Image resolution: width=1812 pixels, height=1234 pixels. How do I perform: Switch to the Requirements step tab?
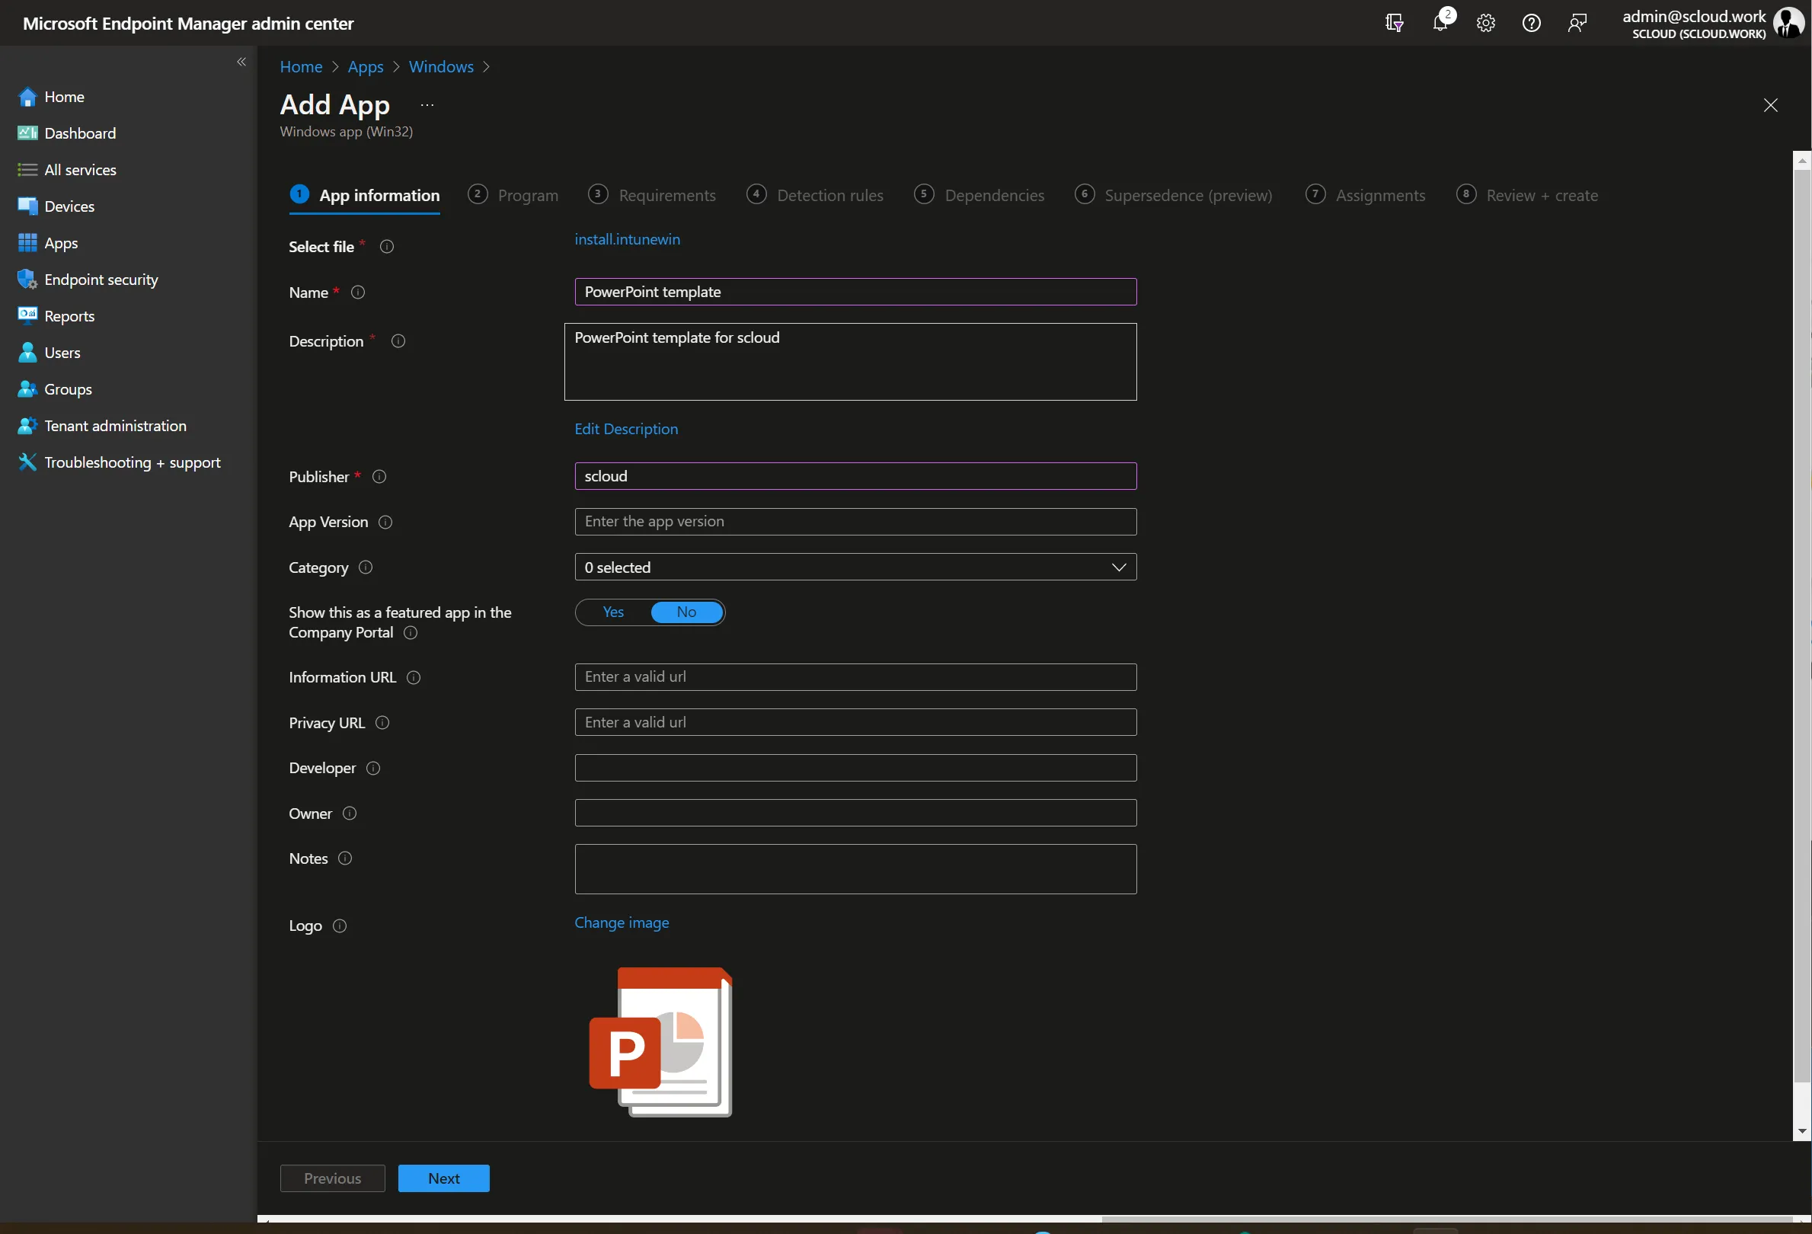click(x=652, y=196)
